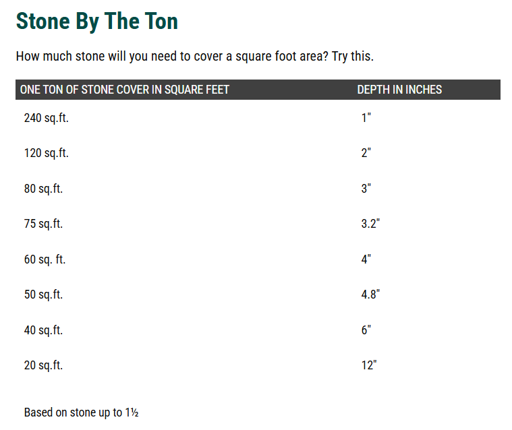Select the "One Ton of Stone Cover" column header
512x430 pixels.
[x=125, y=90]
